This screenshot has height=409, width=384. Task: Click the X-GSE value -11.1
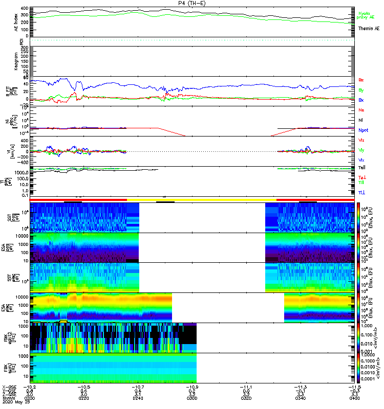[246, 387]
